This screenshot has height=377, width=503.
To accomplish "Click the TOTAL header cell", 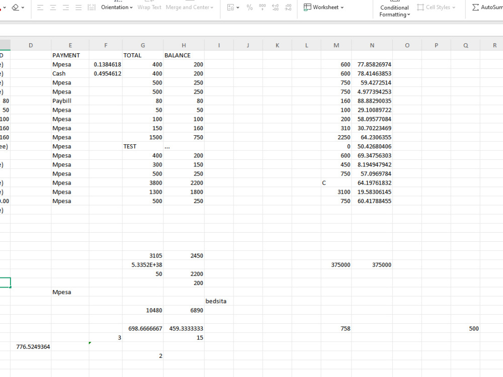I will [143, 55].
